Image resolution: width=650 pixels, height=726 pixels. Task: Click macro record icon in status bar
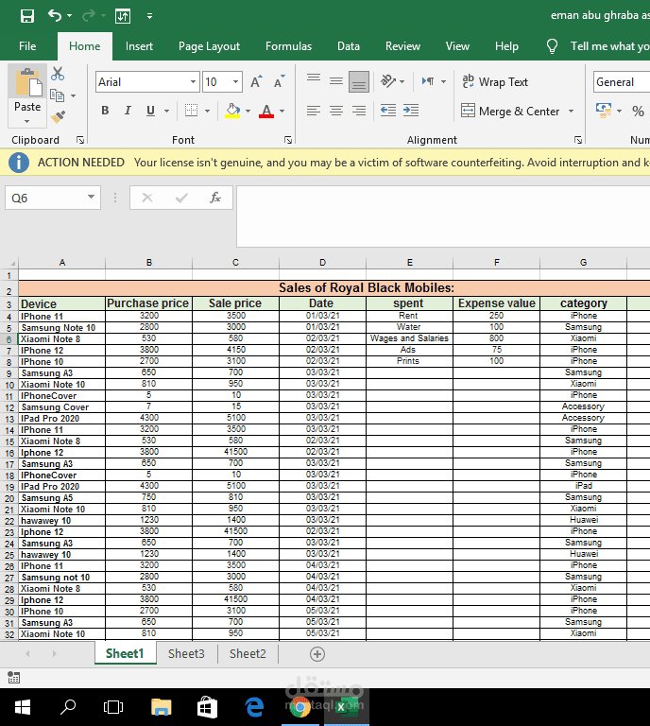[x=14, y=678]
